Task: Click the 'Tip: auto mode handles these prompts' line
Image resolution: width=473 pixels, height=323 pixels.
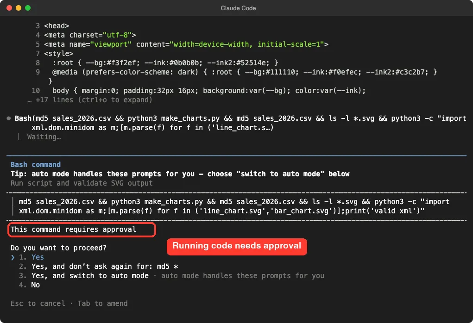Action: (x=180, y=174)
